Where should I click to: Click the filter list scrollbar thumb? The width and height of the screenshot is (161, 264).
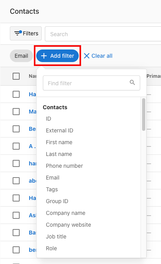coord(144,114)
